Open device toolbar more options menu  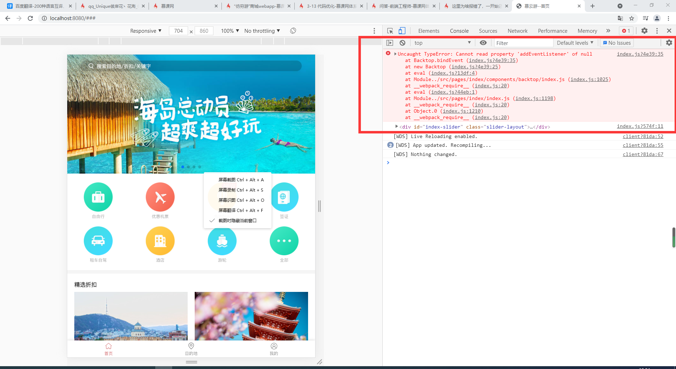[374, 31]
